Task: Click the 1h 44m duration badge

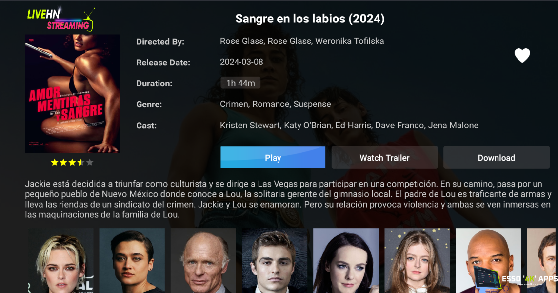Action: click(240, 83)
